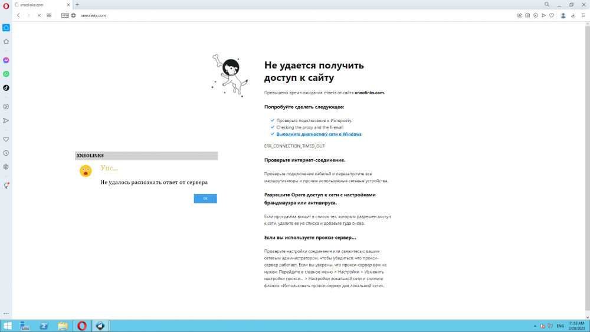Screen dimensions: 590x332
Task: Open Settings gear in the sidebar
Action: pyautogui.click(x=6, y=167)
